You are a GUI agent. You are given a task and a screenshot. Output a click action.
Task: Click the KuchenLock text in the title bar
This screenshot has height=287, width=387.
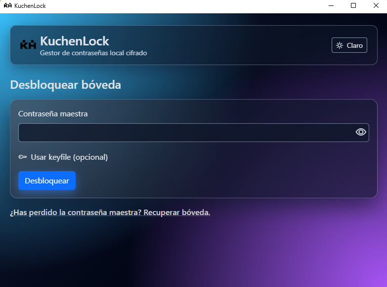(30, 6)
